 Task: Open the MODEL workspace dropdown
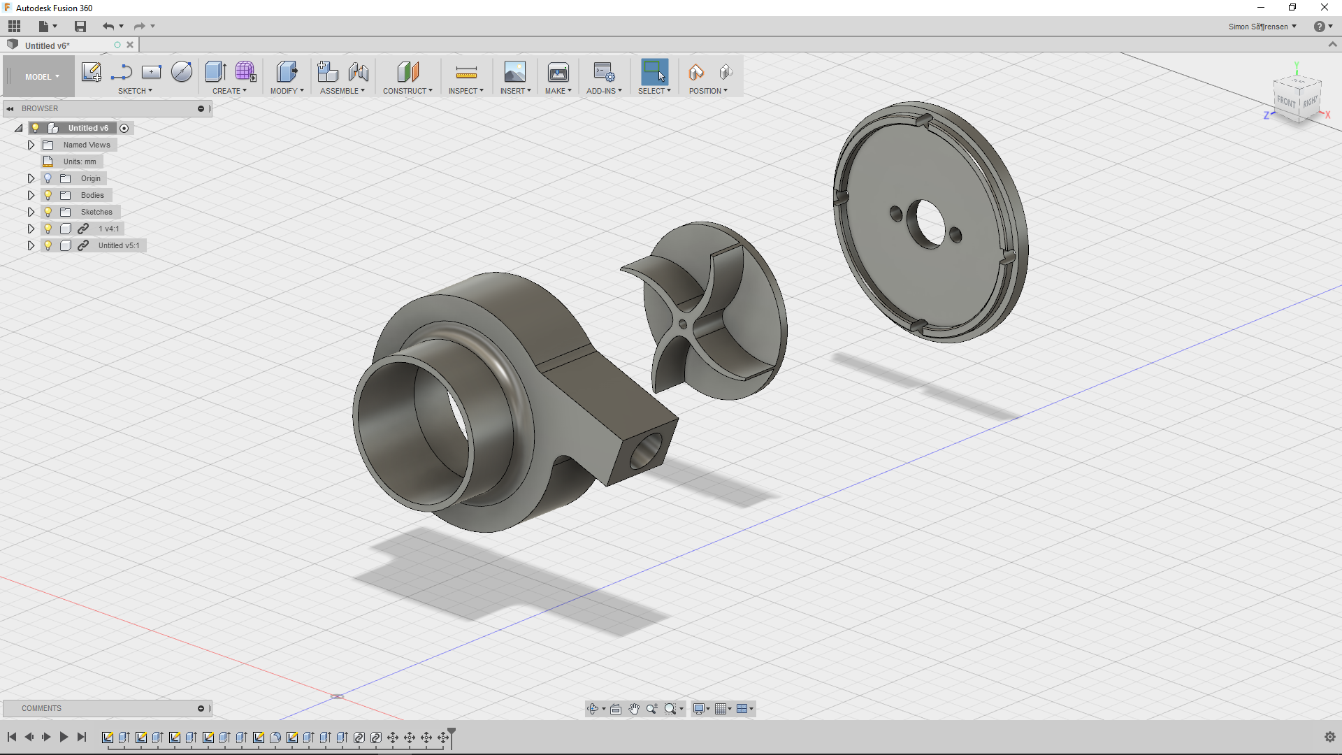coord(42,77)
